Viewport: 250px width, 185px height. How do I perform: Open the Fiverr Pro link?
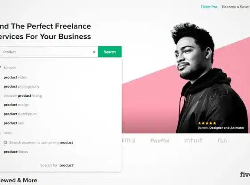pos(209,7)
